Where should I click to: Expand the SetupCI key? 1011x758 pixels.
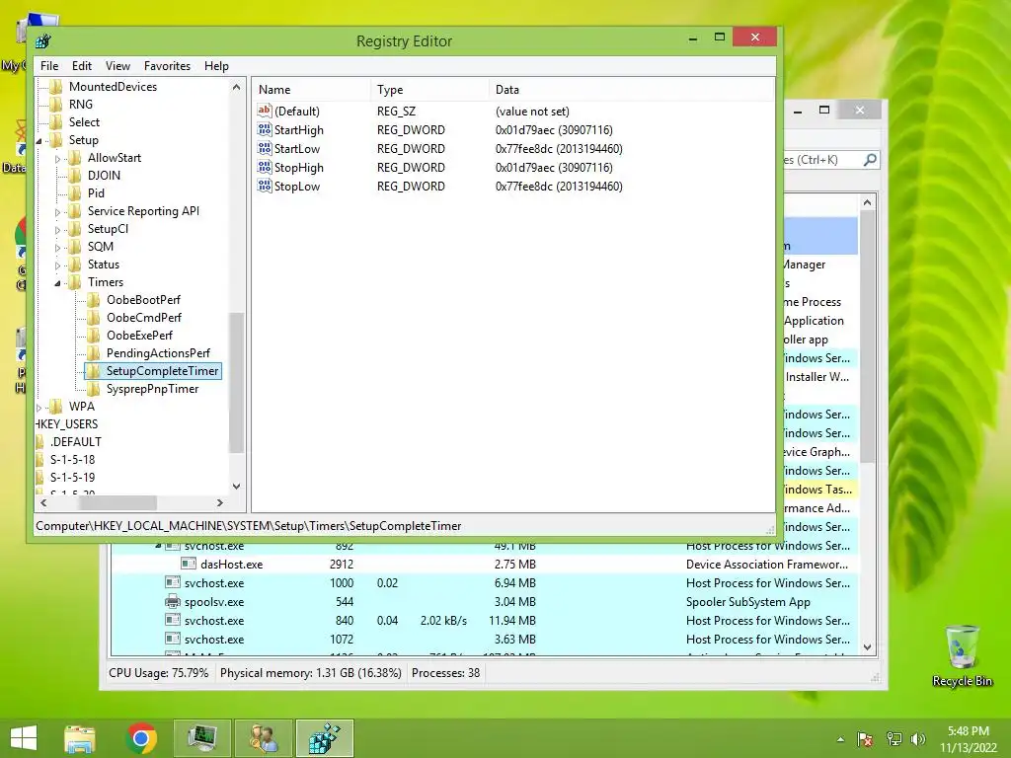point(57,229)
